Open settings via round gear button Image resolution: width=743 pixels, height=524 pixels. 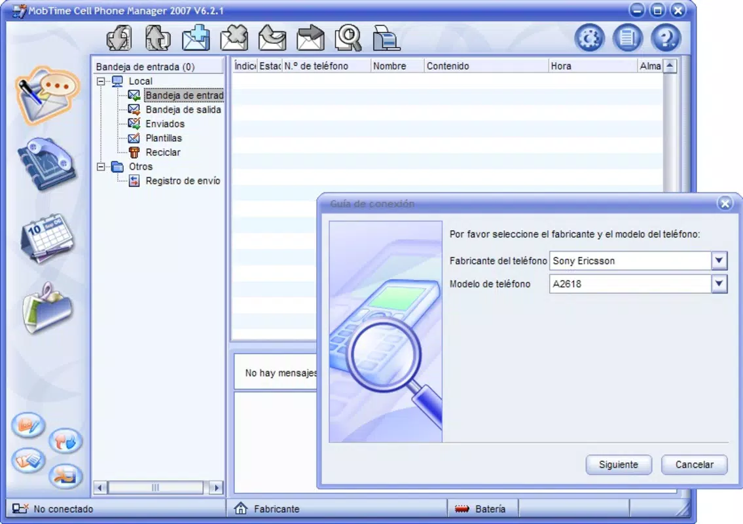589,38
